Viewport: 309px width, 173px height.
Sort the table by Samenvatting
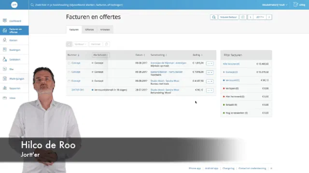[159, 55]
